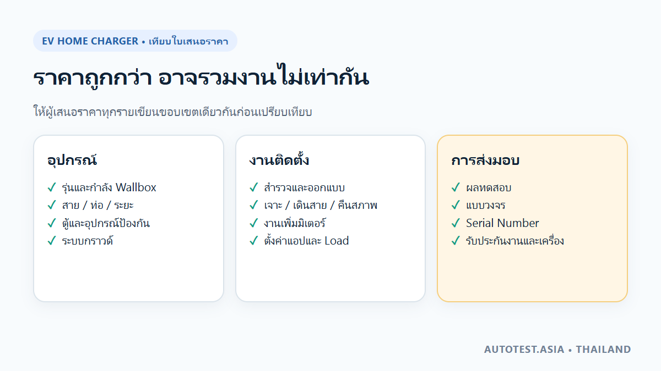Click checkmark next to สาย / ท่อ / ระยะ
Screen dimensions: 661x371
coord(52,205)
